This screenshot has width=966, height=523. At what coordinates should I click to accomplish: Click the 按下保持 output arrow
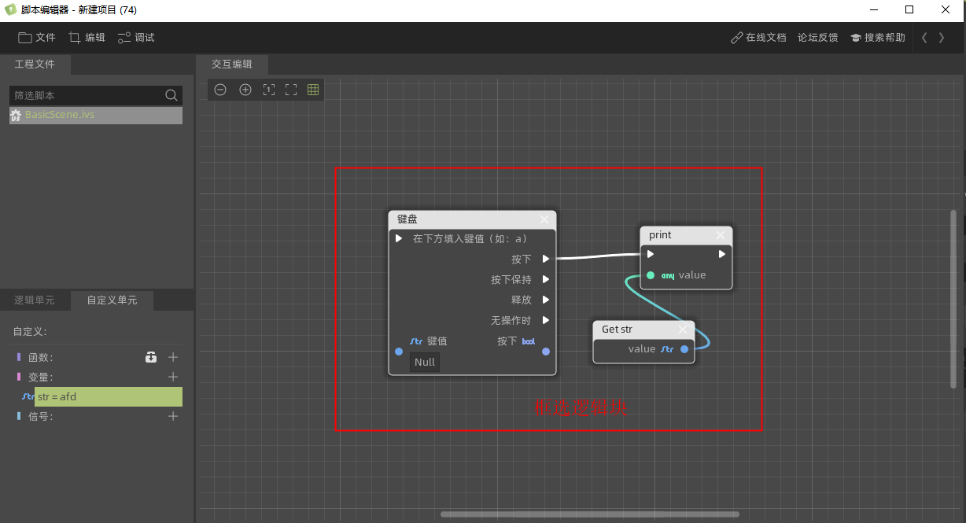pyautogui.click(x=546, y=279)
